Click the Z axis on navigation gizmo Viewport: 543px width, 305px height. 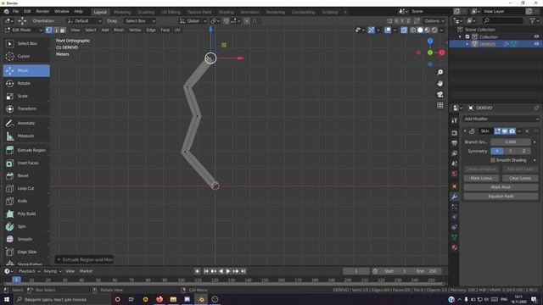[x=430, y=42]
